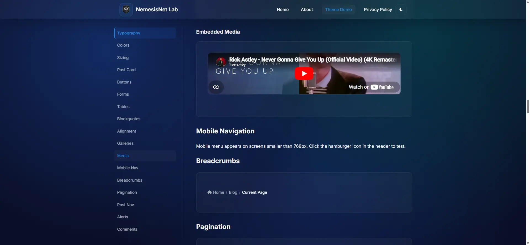The height and width of the screenshot is (245, 530).
Task: Select Theme Demo in the header
Action: coord(338,10)
